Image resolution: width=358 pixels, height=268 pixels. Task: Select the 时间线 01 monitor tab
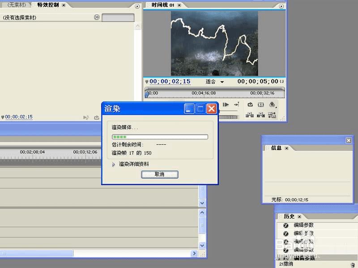point(163,5)
